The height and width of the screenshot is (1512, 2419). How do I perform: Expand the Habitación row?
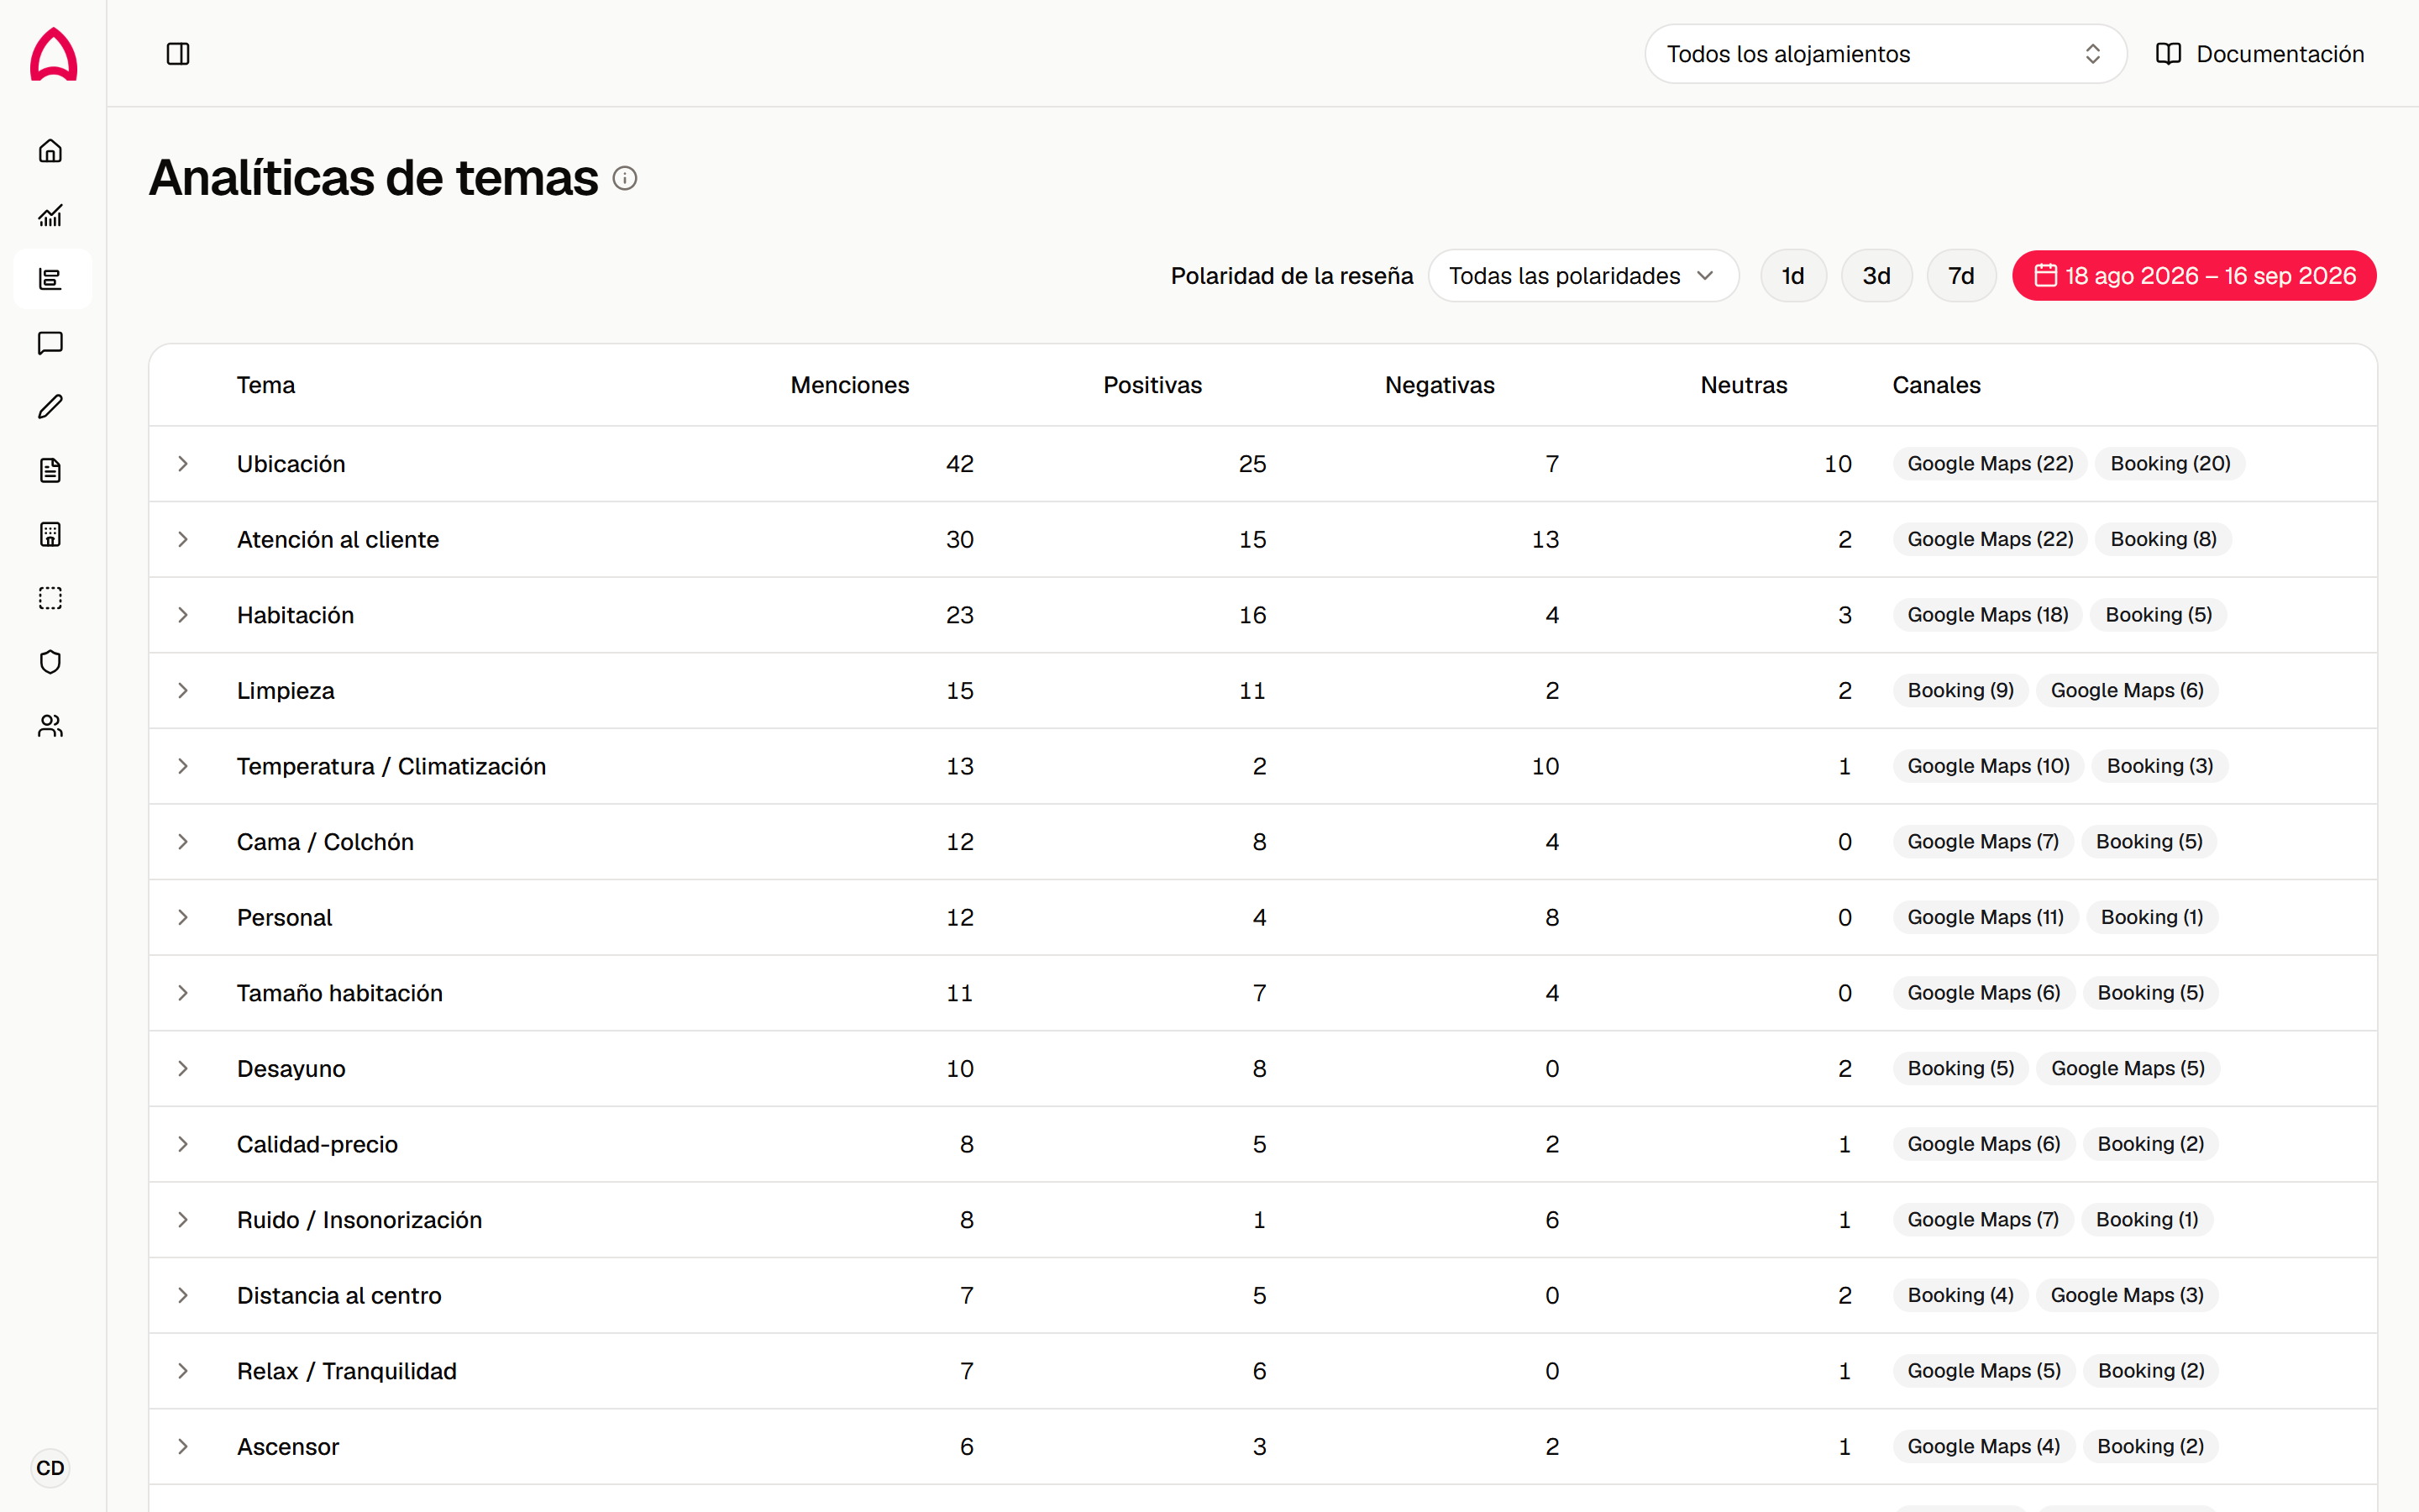[x=183, y=615]
